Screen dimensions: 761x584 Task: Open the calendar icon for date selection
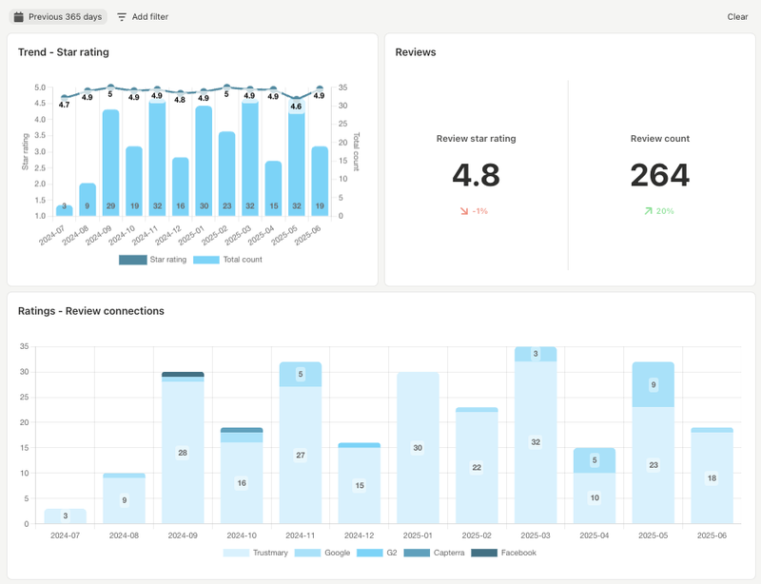(17, 16)
